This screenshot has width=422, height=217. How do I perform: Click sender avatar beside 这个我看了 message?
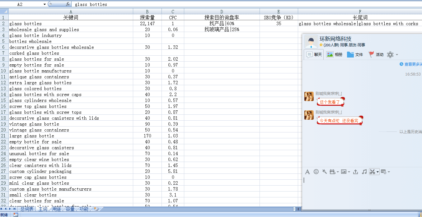click(309, 96)
